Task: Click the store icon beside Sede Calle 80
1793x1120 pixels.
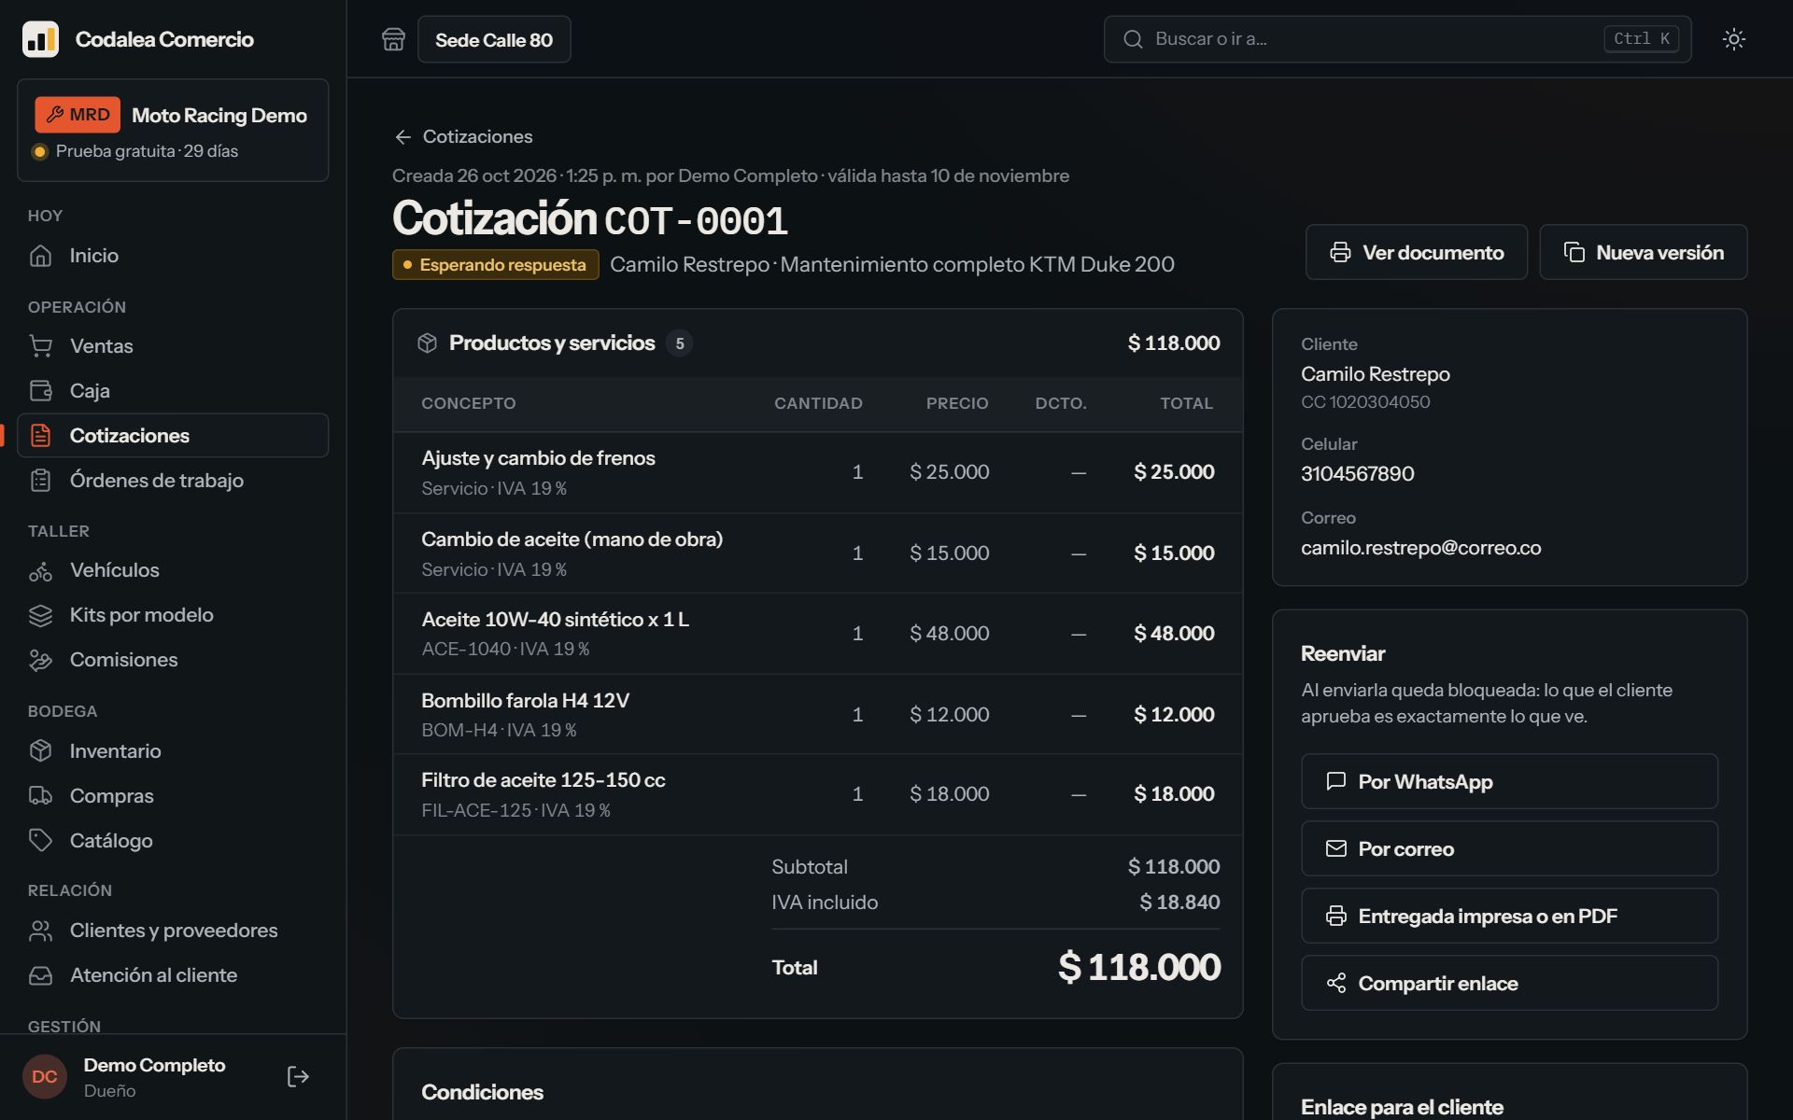Action: (393, 39)
